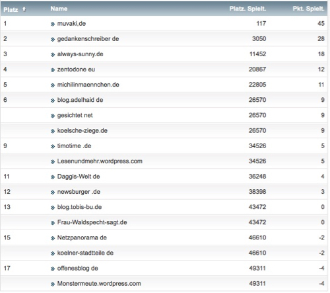
Task: Open the offenesblog de link
Action: [x=77, y=269]
